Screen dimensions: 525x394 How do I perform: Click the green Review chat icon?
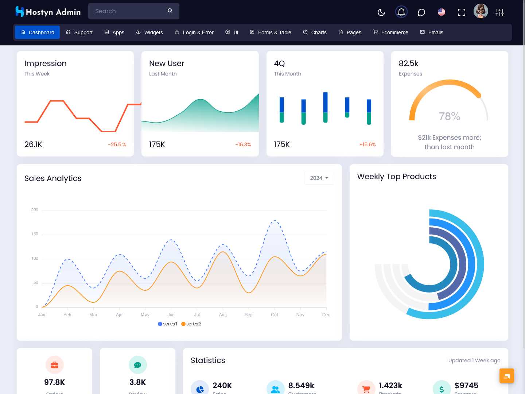point(138,365)
